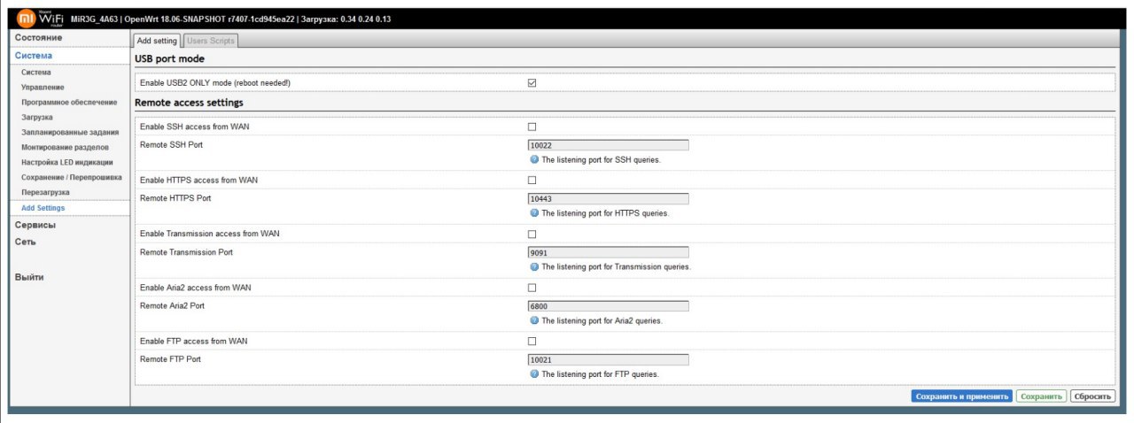Screen dimensions: 1134x423
Task: Focus the Remote HTTPS Port field
Action: tap(608, 199)
